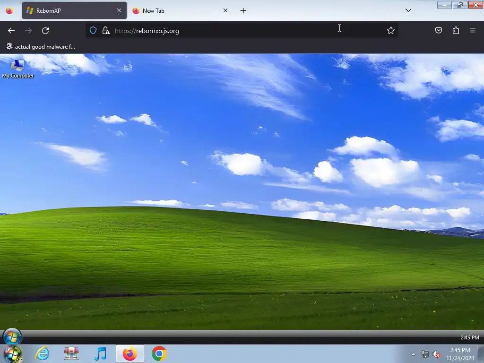Screen dimensions: 484x363
Task: Launch Google Chrome from the taskbar
Action: click(159, 354)
